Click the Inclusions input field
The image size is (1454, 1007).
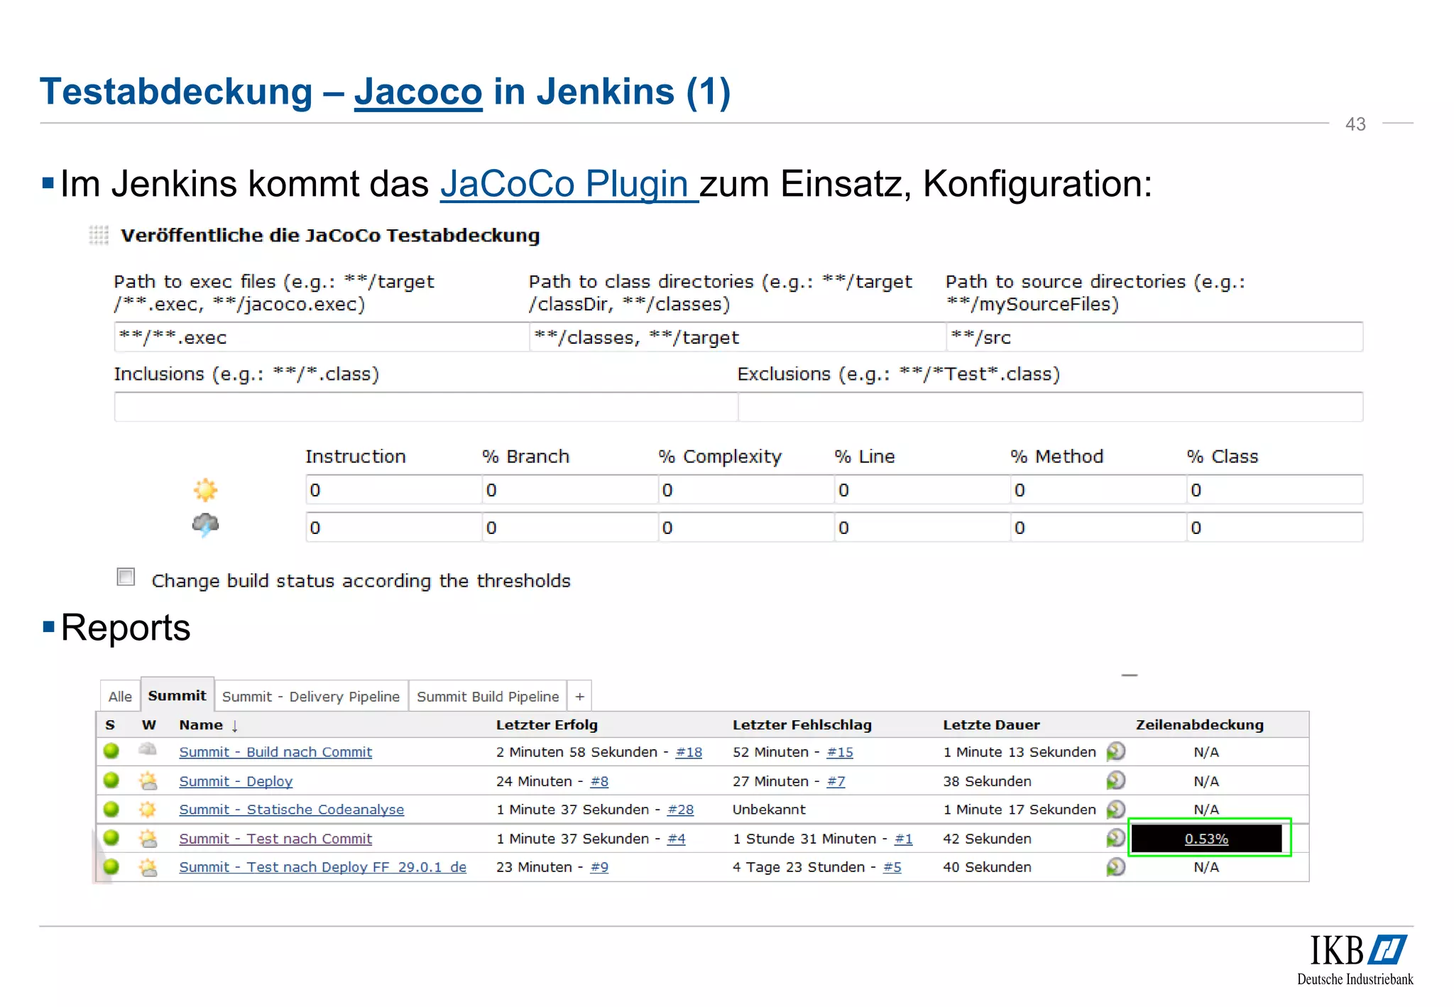click(426, 407)
